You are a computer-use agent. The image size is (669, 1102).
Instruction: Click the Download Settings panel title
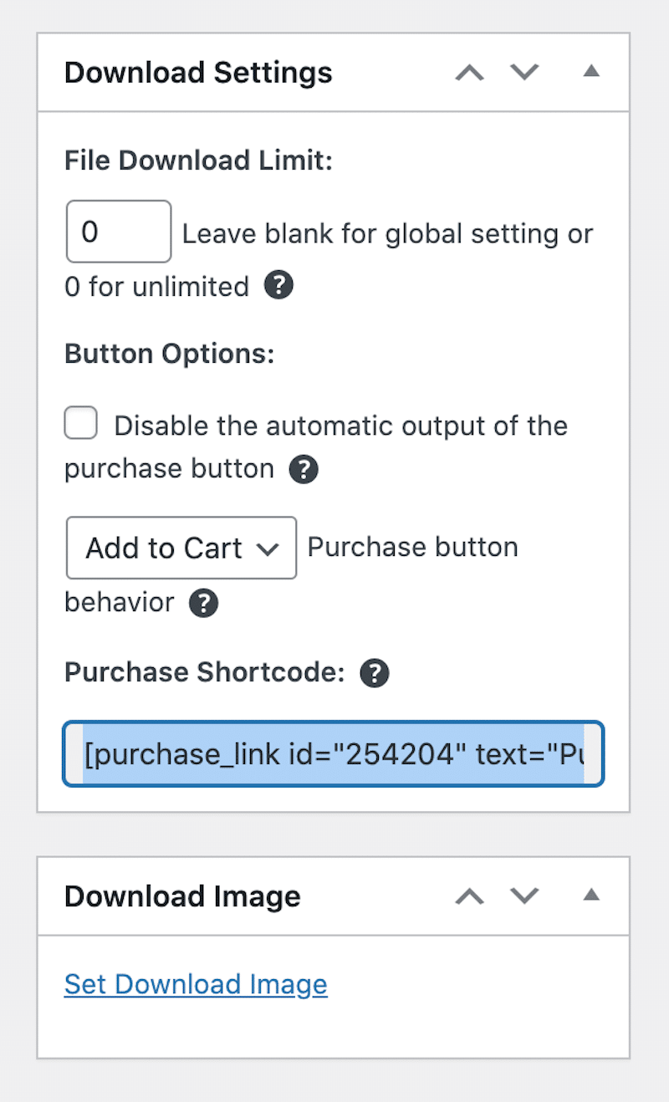198,73
